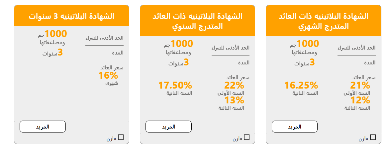This screenshot has height=151, width=391.
Task: Click المزيد button on the 3 سنوات card
Action: pos(43,127)
